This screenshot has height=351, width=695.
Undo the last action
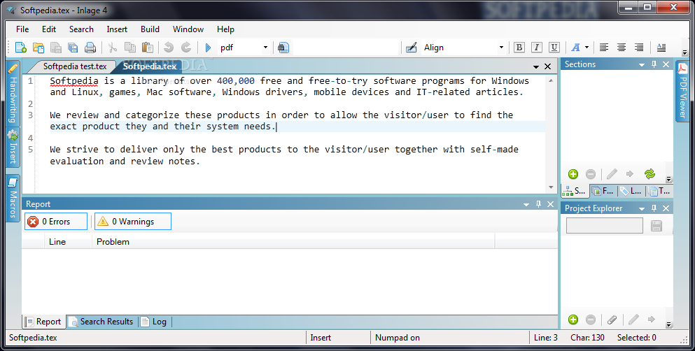click(169, 48)
